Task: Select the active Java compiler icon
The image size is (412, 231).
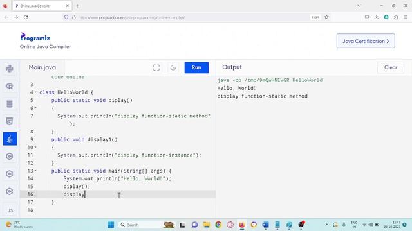Action: (x=10, y=139)
